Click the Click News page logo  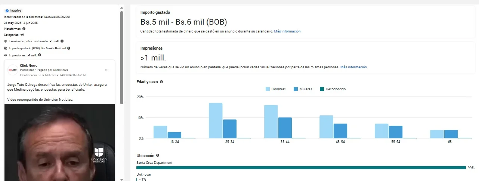click(13, 70)
